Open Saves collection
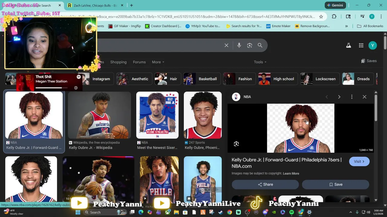This screenshot has height=217, width=387. point(369,61)
